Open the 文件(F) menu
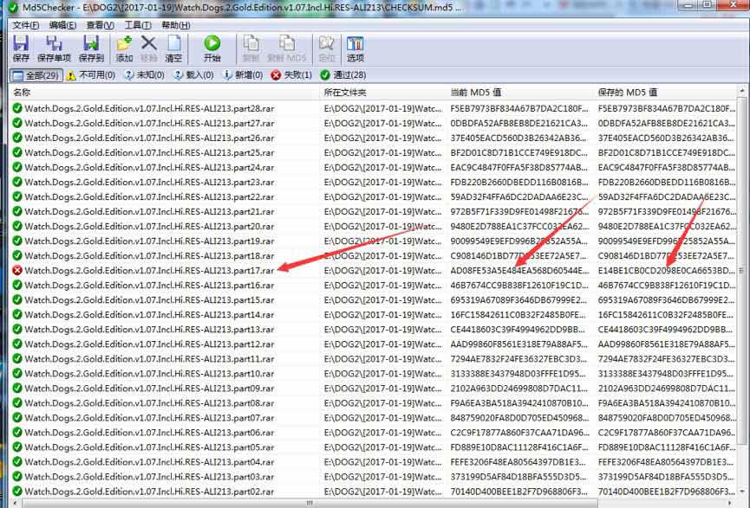750x508 pixels. pos(25,25)
